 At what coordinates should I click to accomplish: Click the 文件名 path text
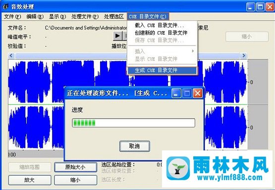tap(86, 28)
